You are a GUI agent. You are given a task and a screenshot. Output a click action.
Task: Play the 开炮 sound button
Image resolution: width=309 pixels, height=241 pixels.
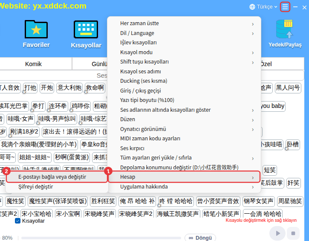click(47, 88)
